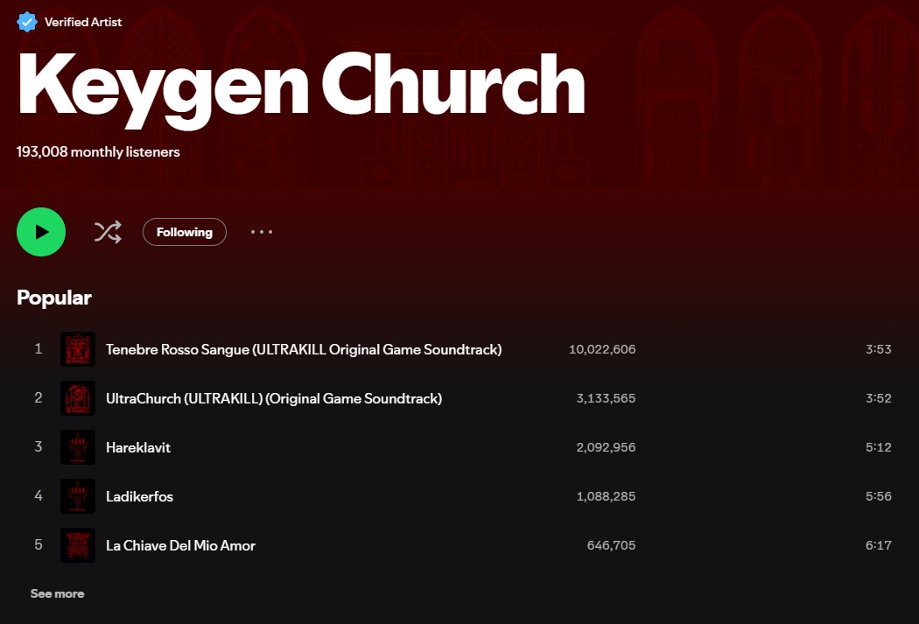Click track number 1 in Popular
The width and height of the screenshot is (919, 624).
click(x=39, y=349)
